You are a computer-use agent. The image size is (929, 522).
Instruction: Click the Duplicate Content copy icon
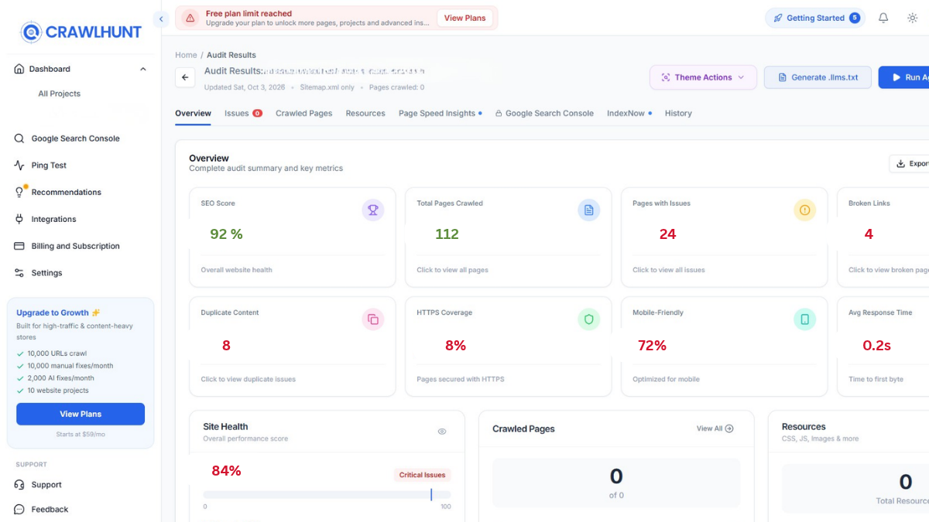[373, 319]
